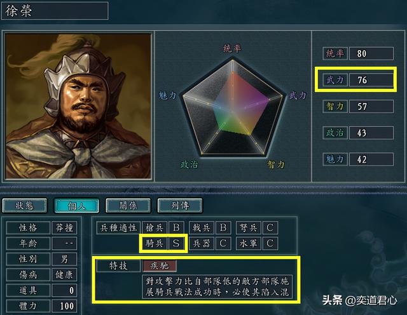The width and height of the screenshot is (407, 315).
Task: Click the 徐榮 name title box
Action: pyautogui.click(x=55, y=11)
